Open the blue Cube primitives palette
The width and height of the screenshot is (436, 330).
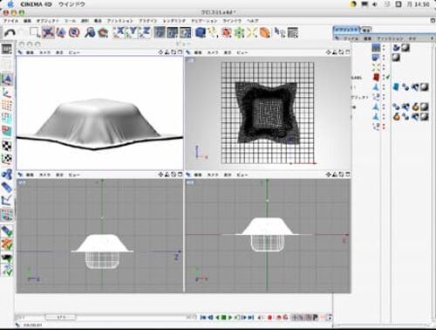(x=200, y=32)
